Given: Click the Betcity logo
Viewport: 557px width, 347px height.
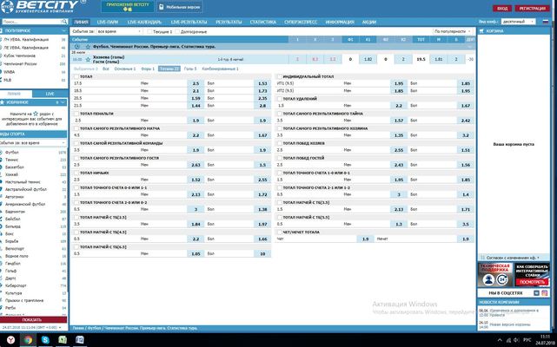Looking at the screenshot, I should [x=39, y=6].
